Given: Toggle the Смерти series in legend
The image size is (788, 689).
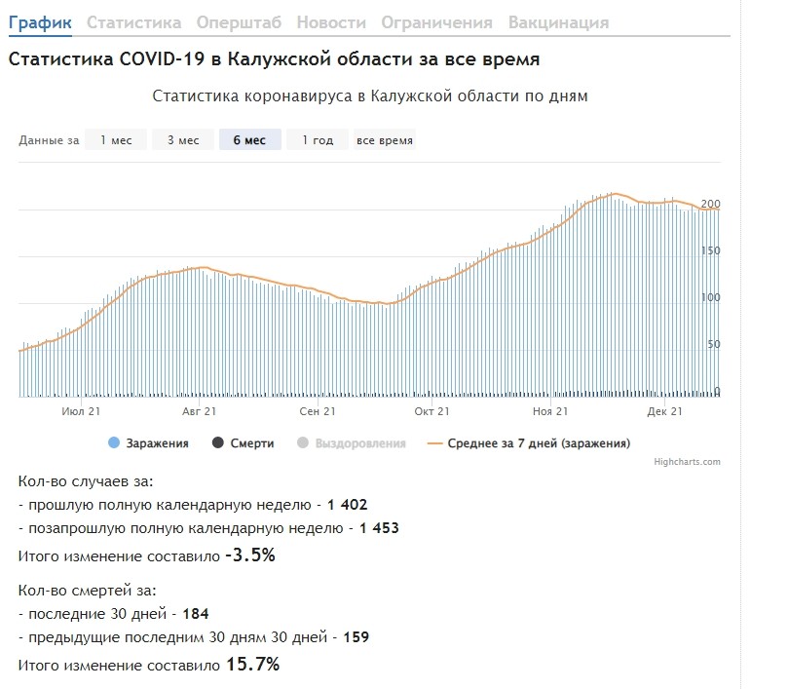Looking at the screenshot, I should pyautogui.click(x=244, y=443).
